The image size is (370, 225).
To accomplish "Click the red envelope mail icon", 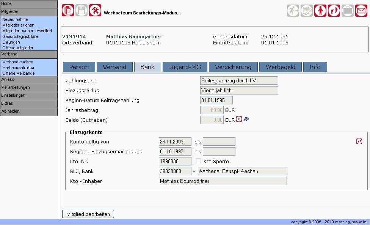I will click(361, 11).
